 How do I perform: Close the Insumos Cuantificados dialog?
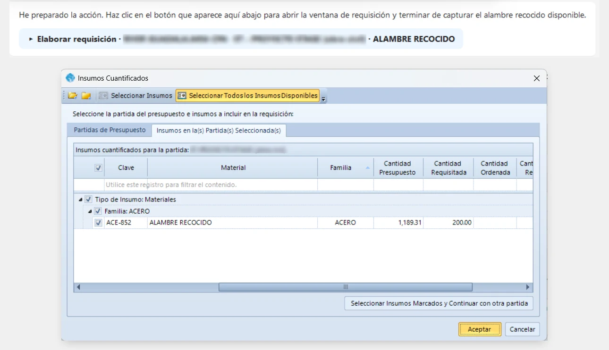click(x=536, y=78)
